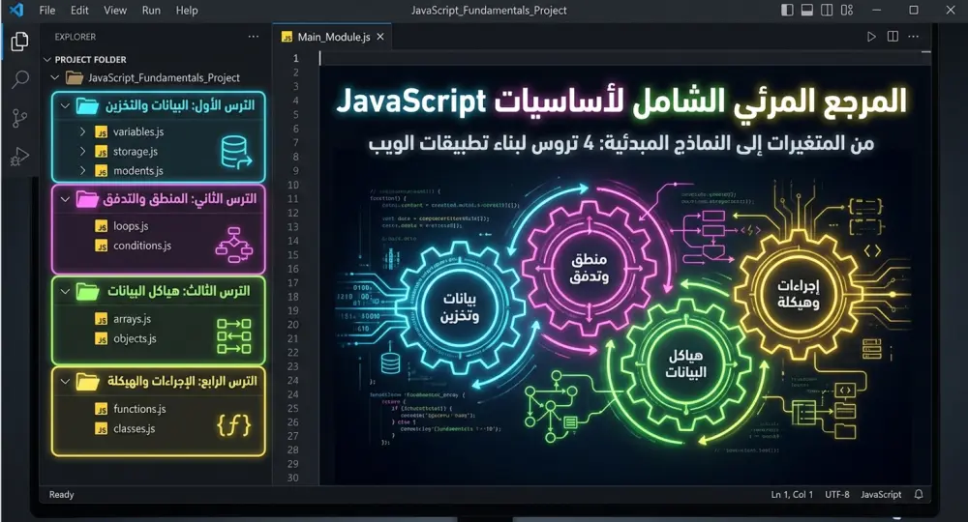Collapse the cyan lesson one folder chevron
The width and height of the screenshot is (968, 522).
pos(65,106)
